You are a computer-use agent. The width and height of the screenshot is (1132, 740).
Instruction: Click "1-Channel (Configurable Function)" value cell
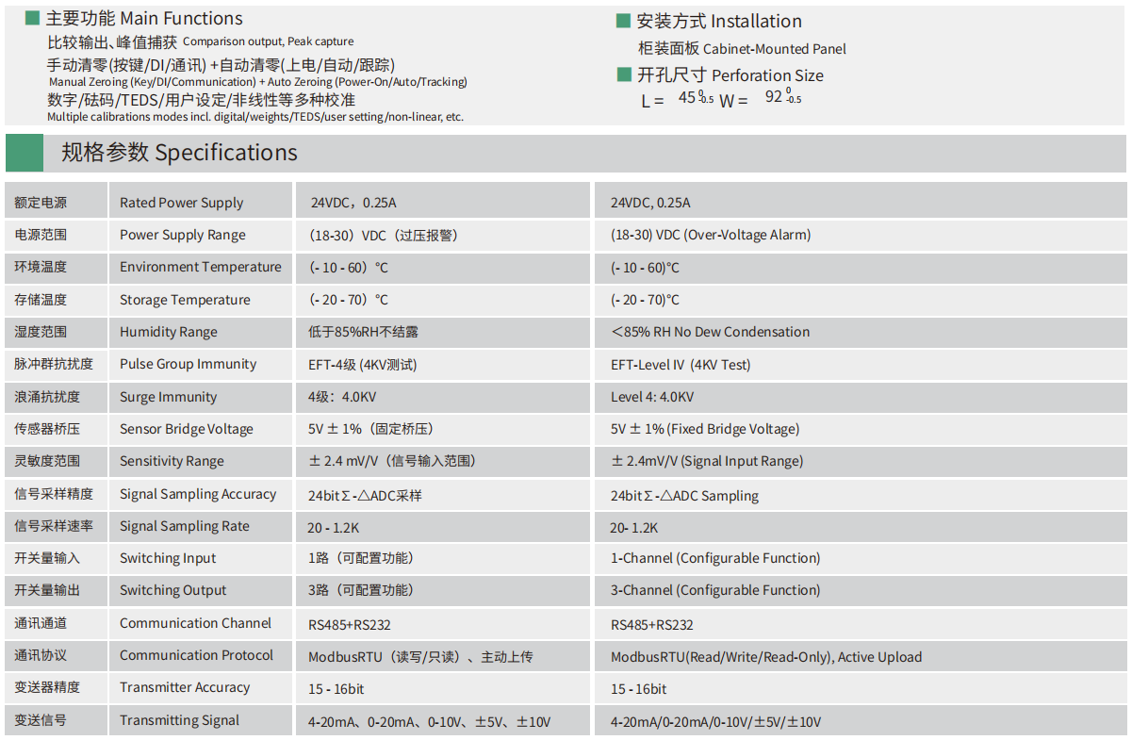point(714,558)
